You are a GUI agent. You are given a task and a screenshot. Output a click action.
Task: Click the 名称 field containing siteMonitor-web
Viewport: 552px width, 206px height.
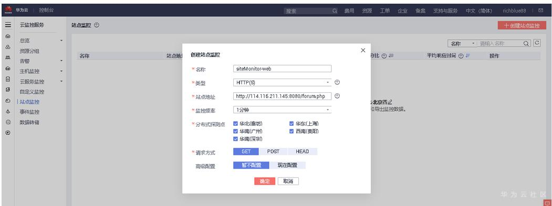pos(283,69)
